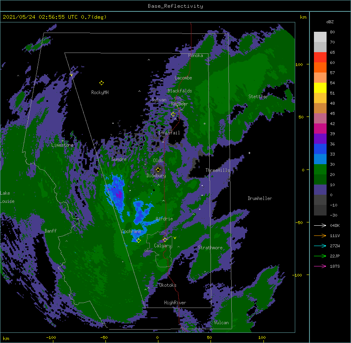
Task: Click the yellow station marker above RockyMH
Action: point(101,83)
